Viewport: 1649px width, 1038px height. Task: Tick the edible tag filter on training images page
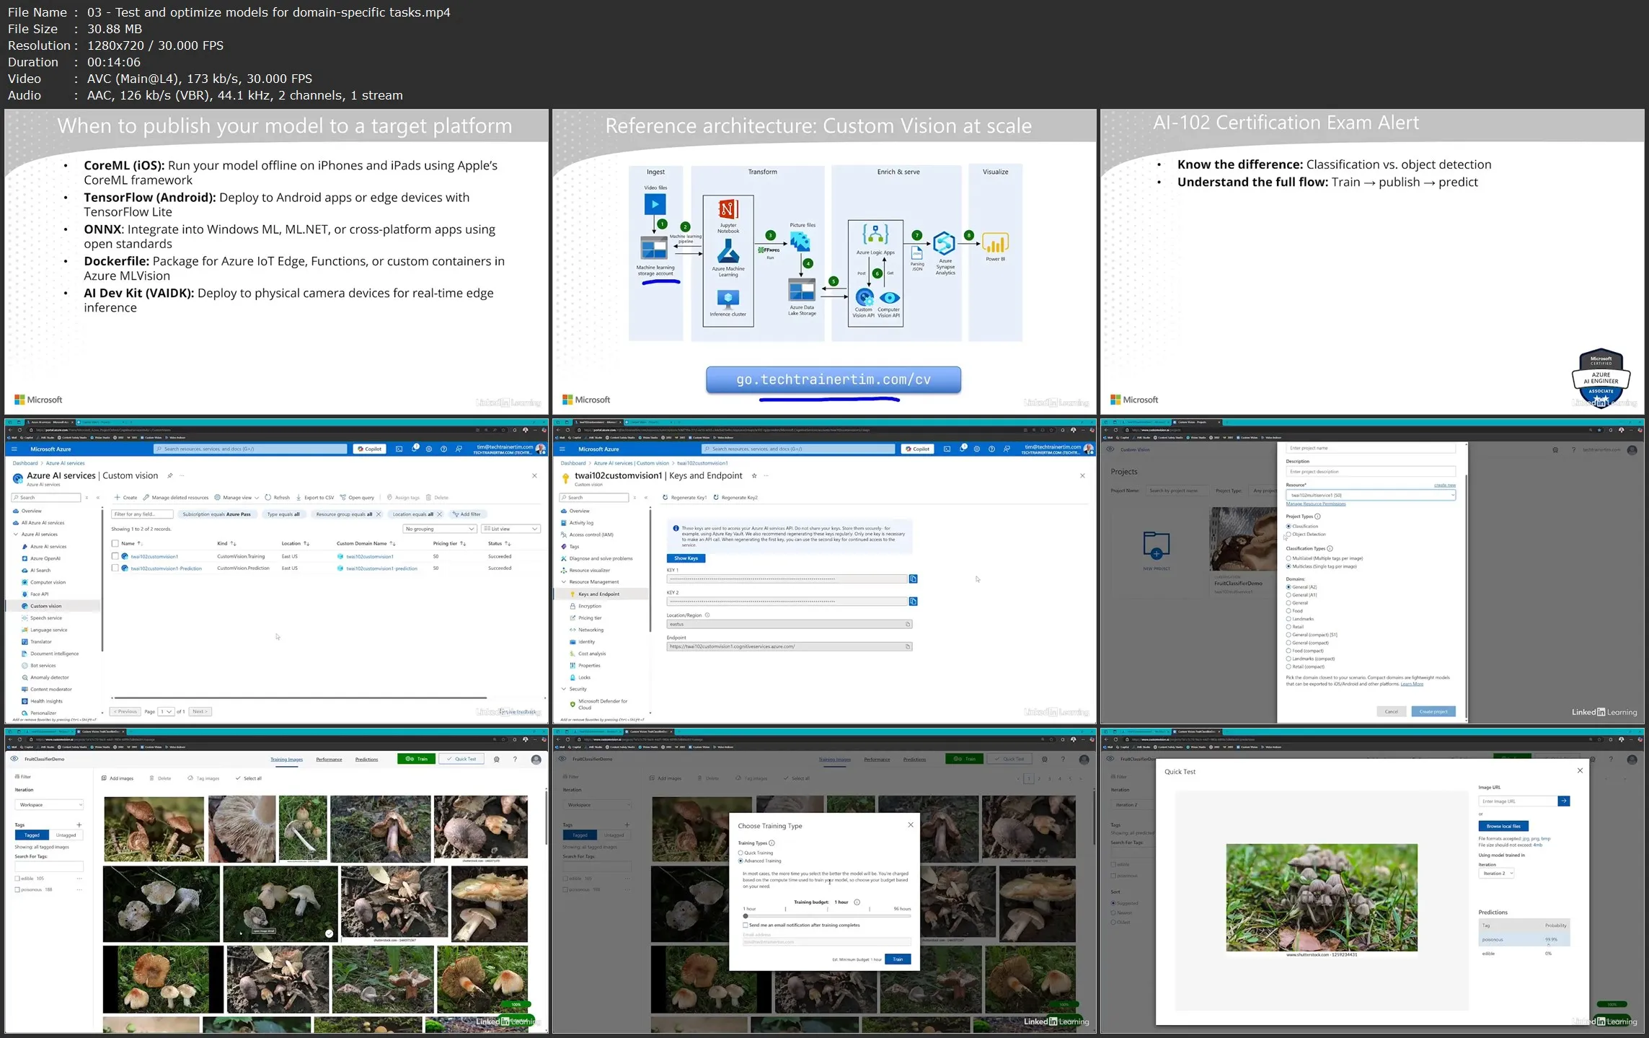tap(17, 879)
